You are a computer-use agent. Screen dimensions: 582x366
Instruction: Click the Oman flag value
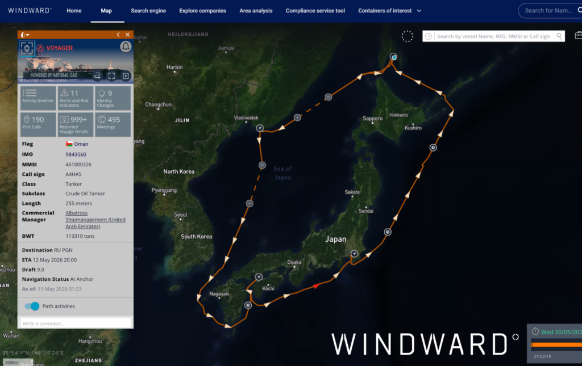tap(77, 144)
